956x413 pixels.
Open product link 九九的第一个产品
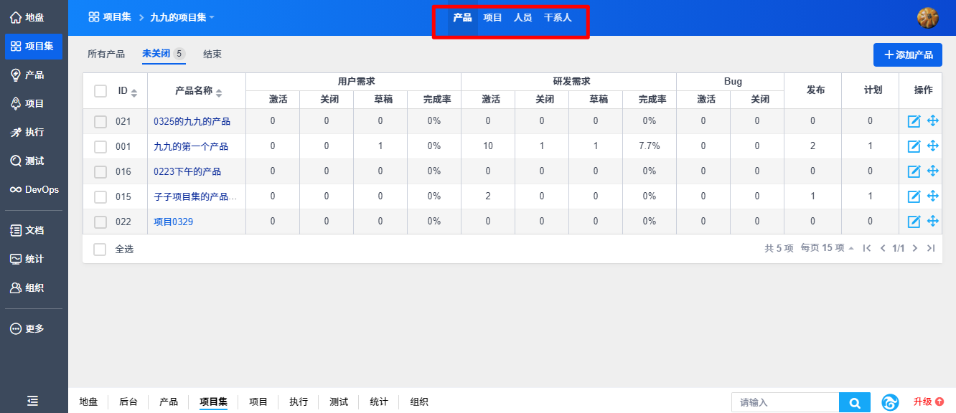pos(191,146)
